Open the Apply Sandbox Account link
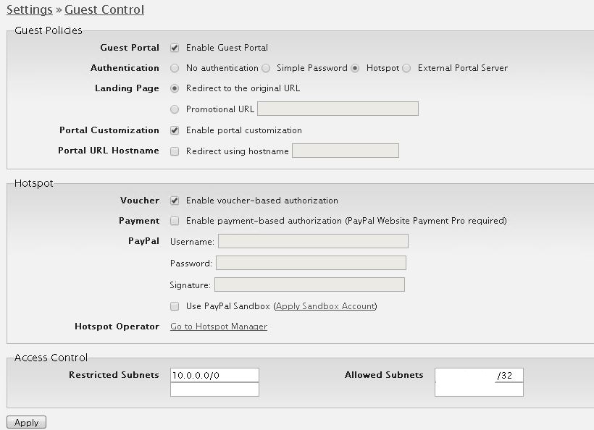The image size is (594, 430). point(325,306)
